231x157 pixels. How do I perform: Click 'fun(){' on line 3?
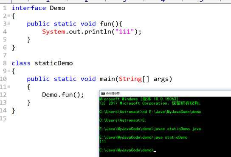coord(111,24)
